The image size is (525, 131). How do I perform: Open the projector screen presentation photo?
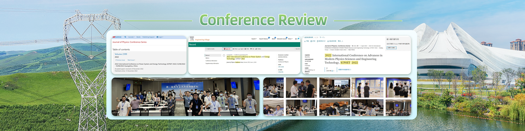[335, 88]
